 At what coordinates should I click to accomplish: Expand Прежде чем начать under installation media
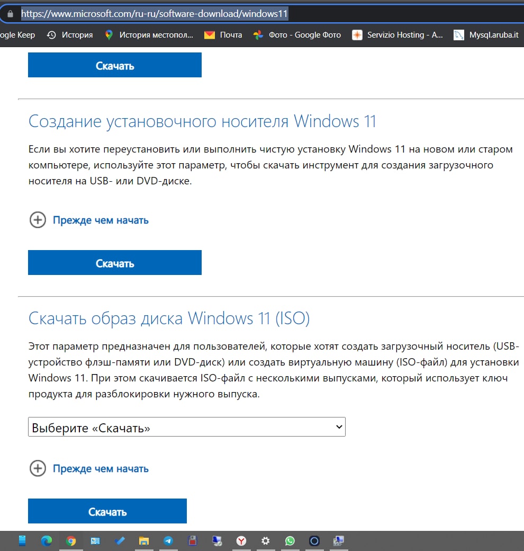pos(101,220)
